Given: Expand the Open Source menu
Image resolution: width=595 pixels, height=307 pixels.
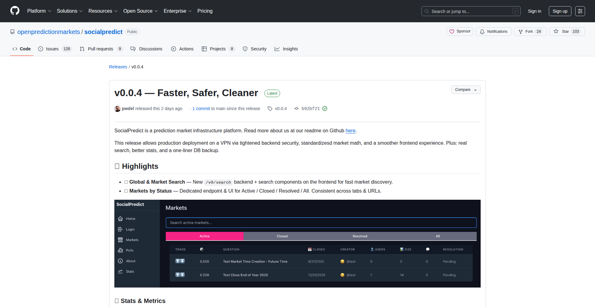Looking at the screenshot, I should click(x=140, y=11).
